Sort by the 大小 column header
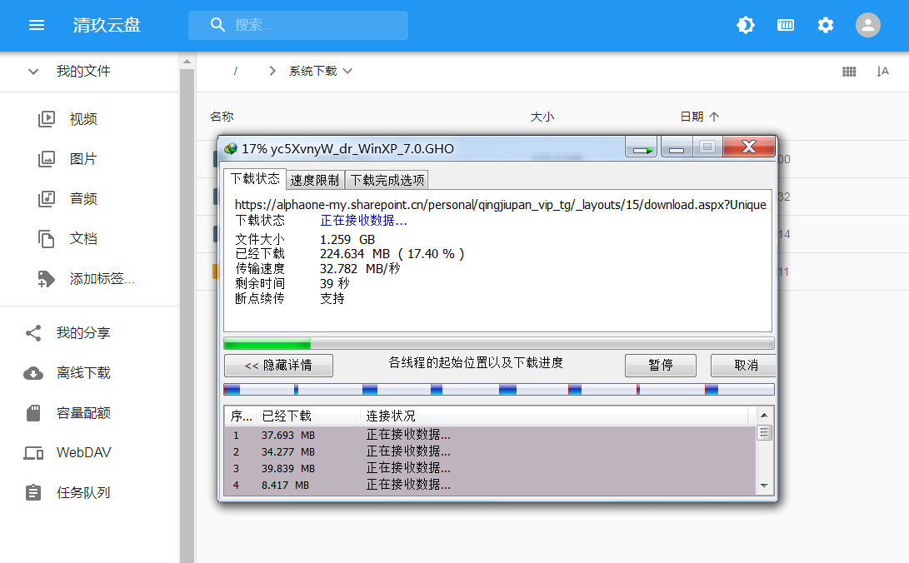Image resolution: width=909 pixels, height=563 pixels. pos(542,117)
